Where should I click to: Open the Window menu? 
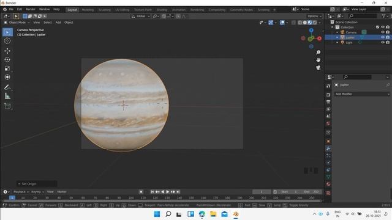(44, 9)
